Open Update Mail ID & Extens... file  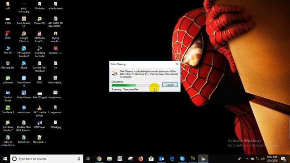point(24,126)
